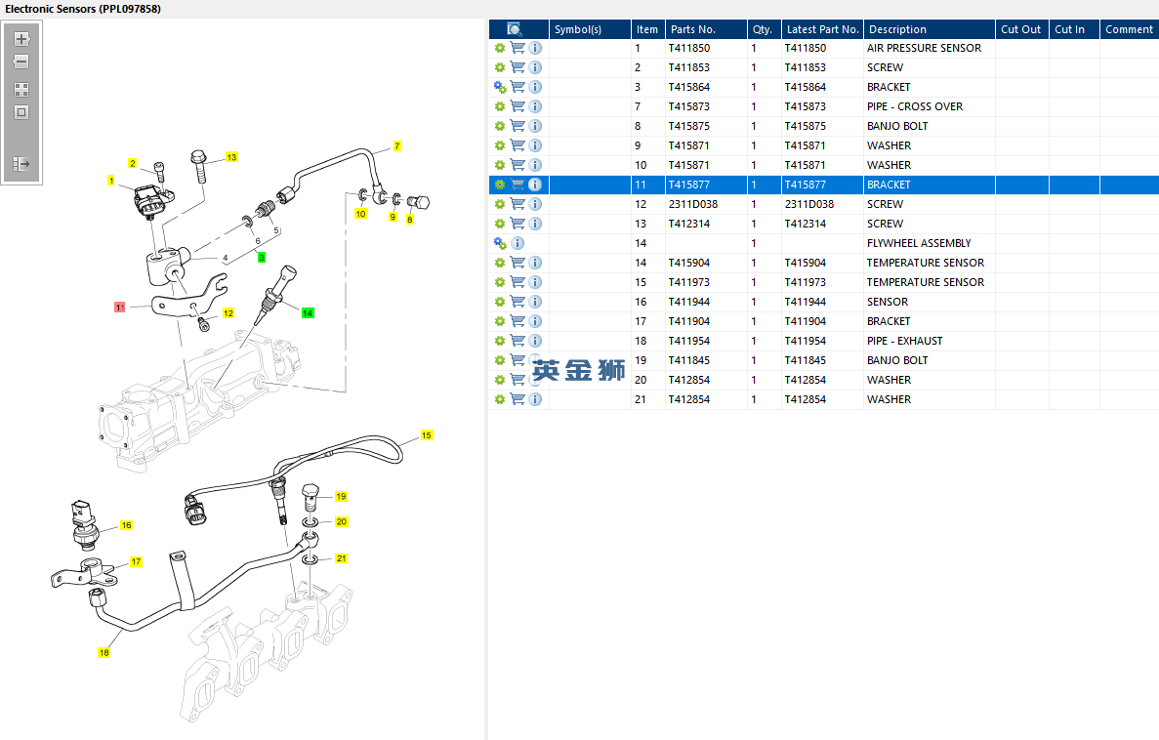The image size is (1159, 740).
Task: Click the Latest Part No. column header
Action: pyautogui.click(x=822, y=29)
